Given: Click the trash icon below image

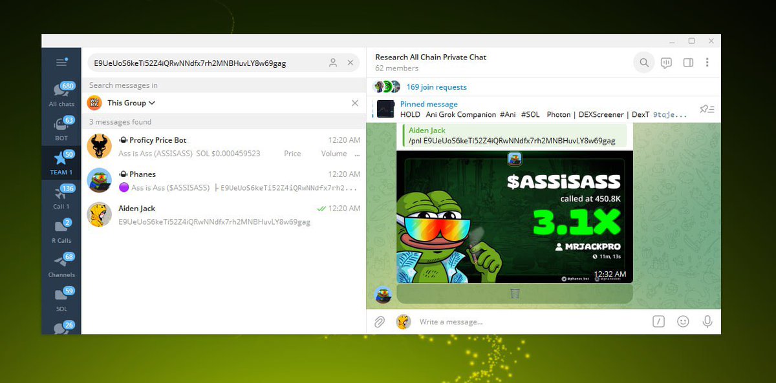Looking at the screenshot, I should pyautogui.click(x=515, y=294).
